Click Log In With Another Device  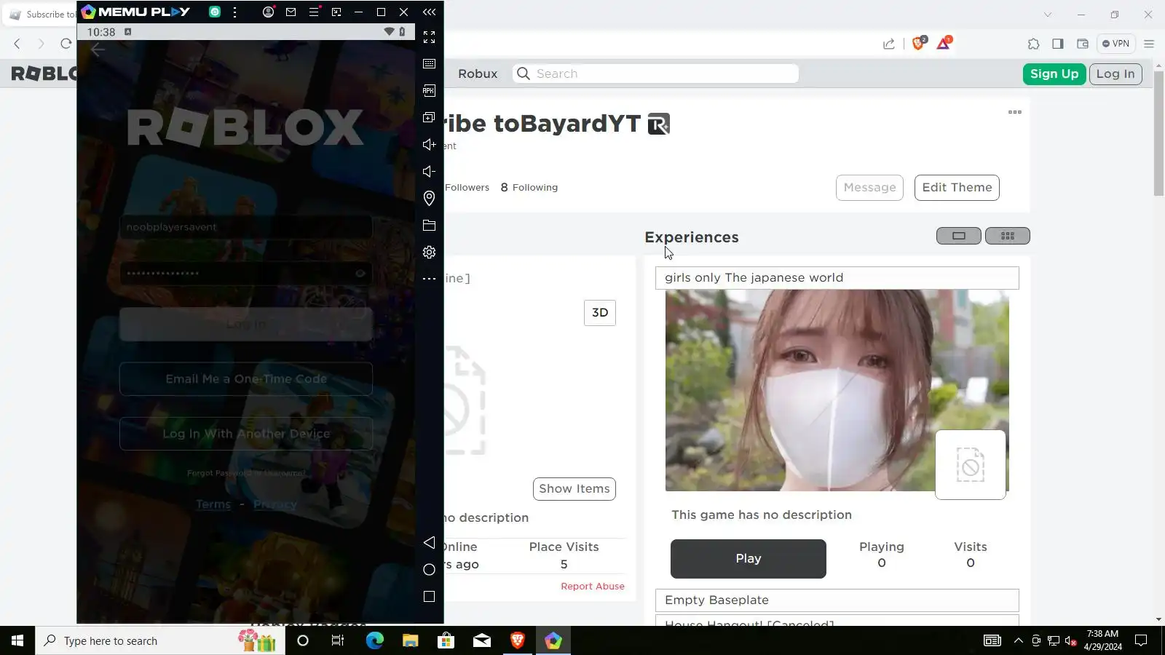pos(246,434)
